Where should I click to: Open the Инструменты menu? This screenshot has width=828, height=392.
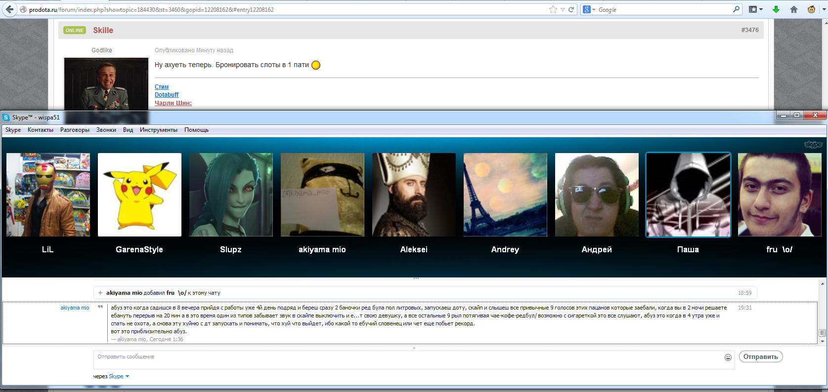pyautogui.click(x=158, y=130)
